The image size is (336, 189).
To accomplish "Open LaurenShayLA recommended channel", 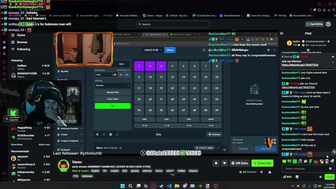I will (x=30, y=166).
